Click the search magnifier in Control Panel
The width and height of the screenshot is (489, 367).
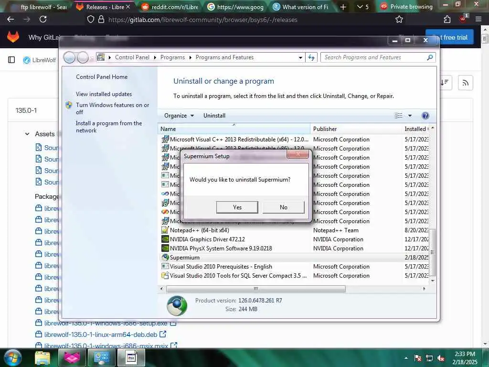click(430, 57)
